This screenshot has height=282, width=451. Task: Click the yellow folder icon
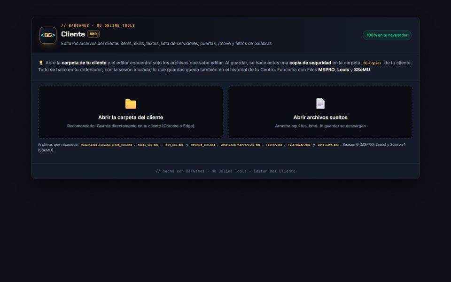click(x=131, y=104)
